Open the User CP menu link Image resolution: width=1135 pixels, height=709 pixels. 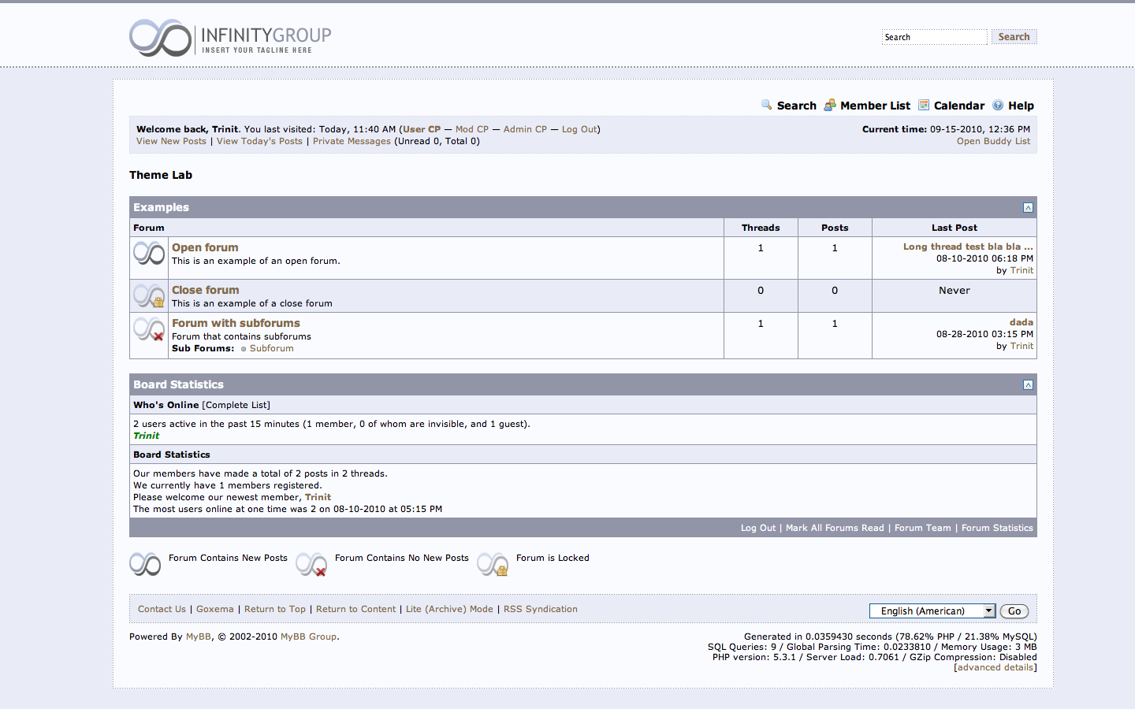pyautogui.click(x=422, y=129)
